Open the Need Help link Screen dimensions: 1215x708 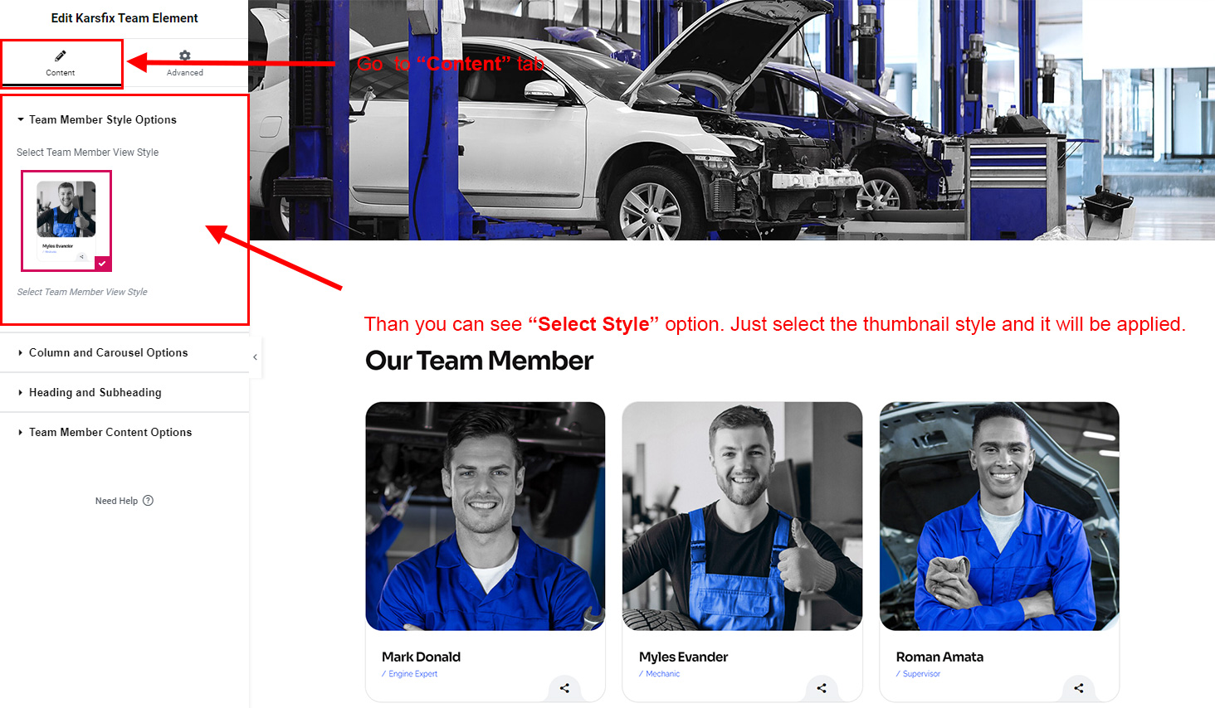116,501
